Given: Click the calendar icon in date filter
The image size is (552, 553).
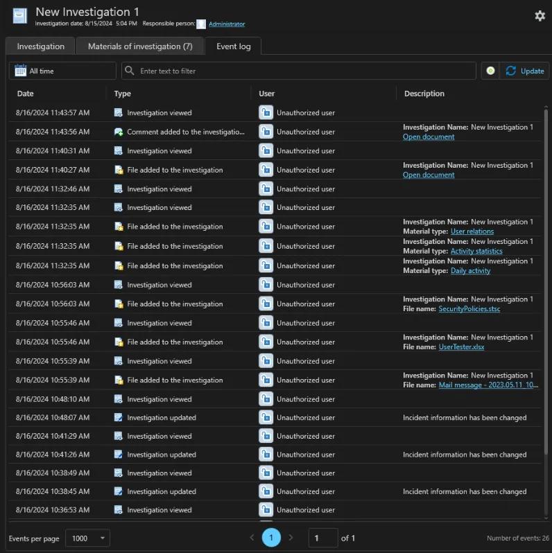Looking at the screenshot, I should [21, 71].
